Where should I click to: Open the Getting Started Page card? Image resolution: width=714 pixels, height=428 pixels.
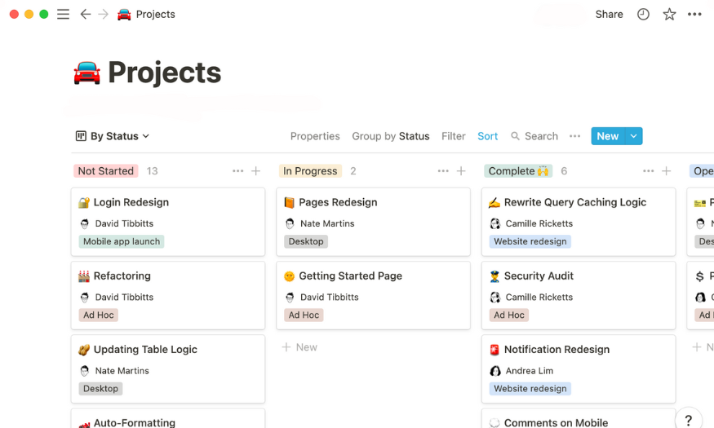coord(374,296)
